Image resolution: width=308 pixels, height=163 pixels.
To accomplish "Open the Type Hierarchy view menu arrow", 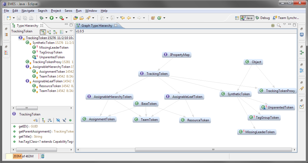I will click(x=71, y=31).
